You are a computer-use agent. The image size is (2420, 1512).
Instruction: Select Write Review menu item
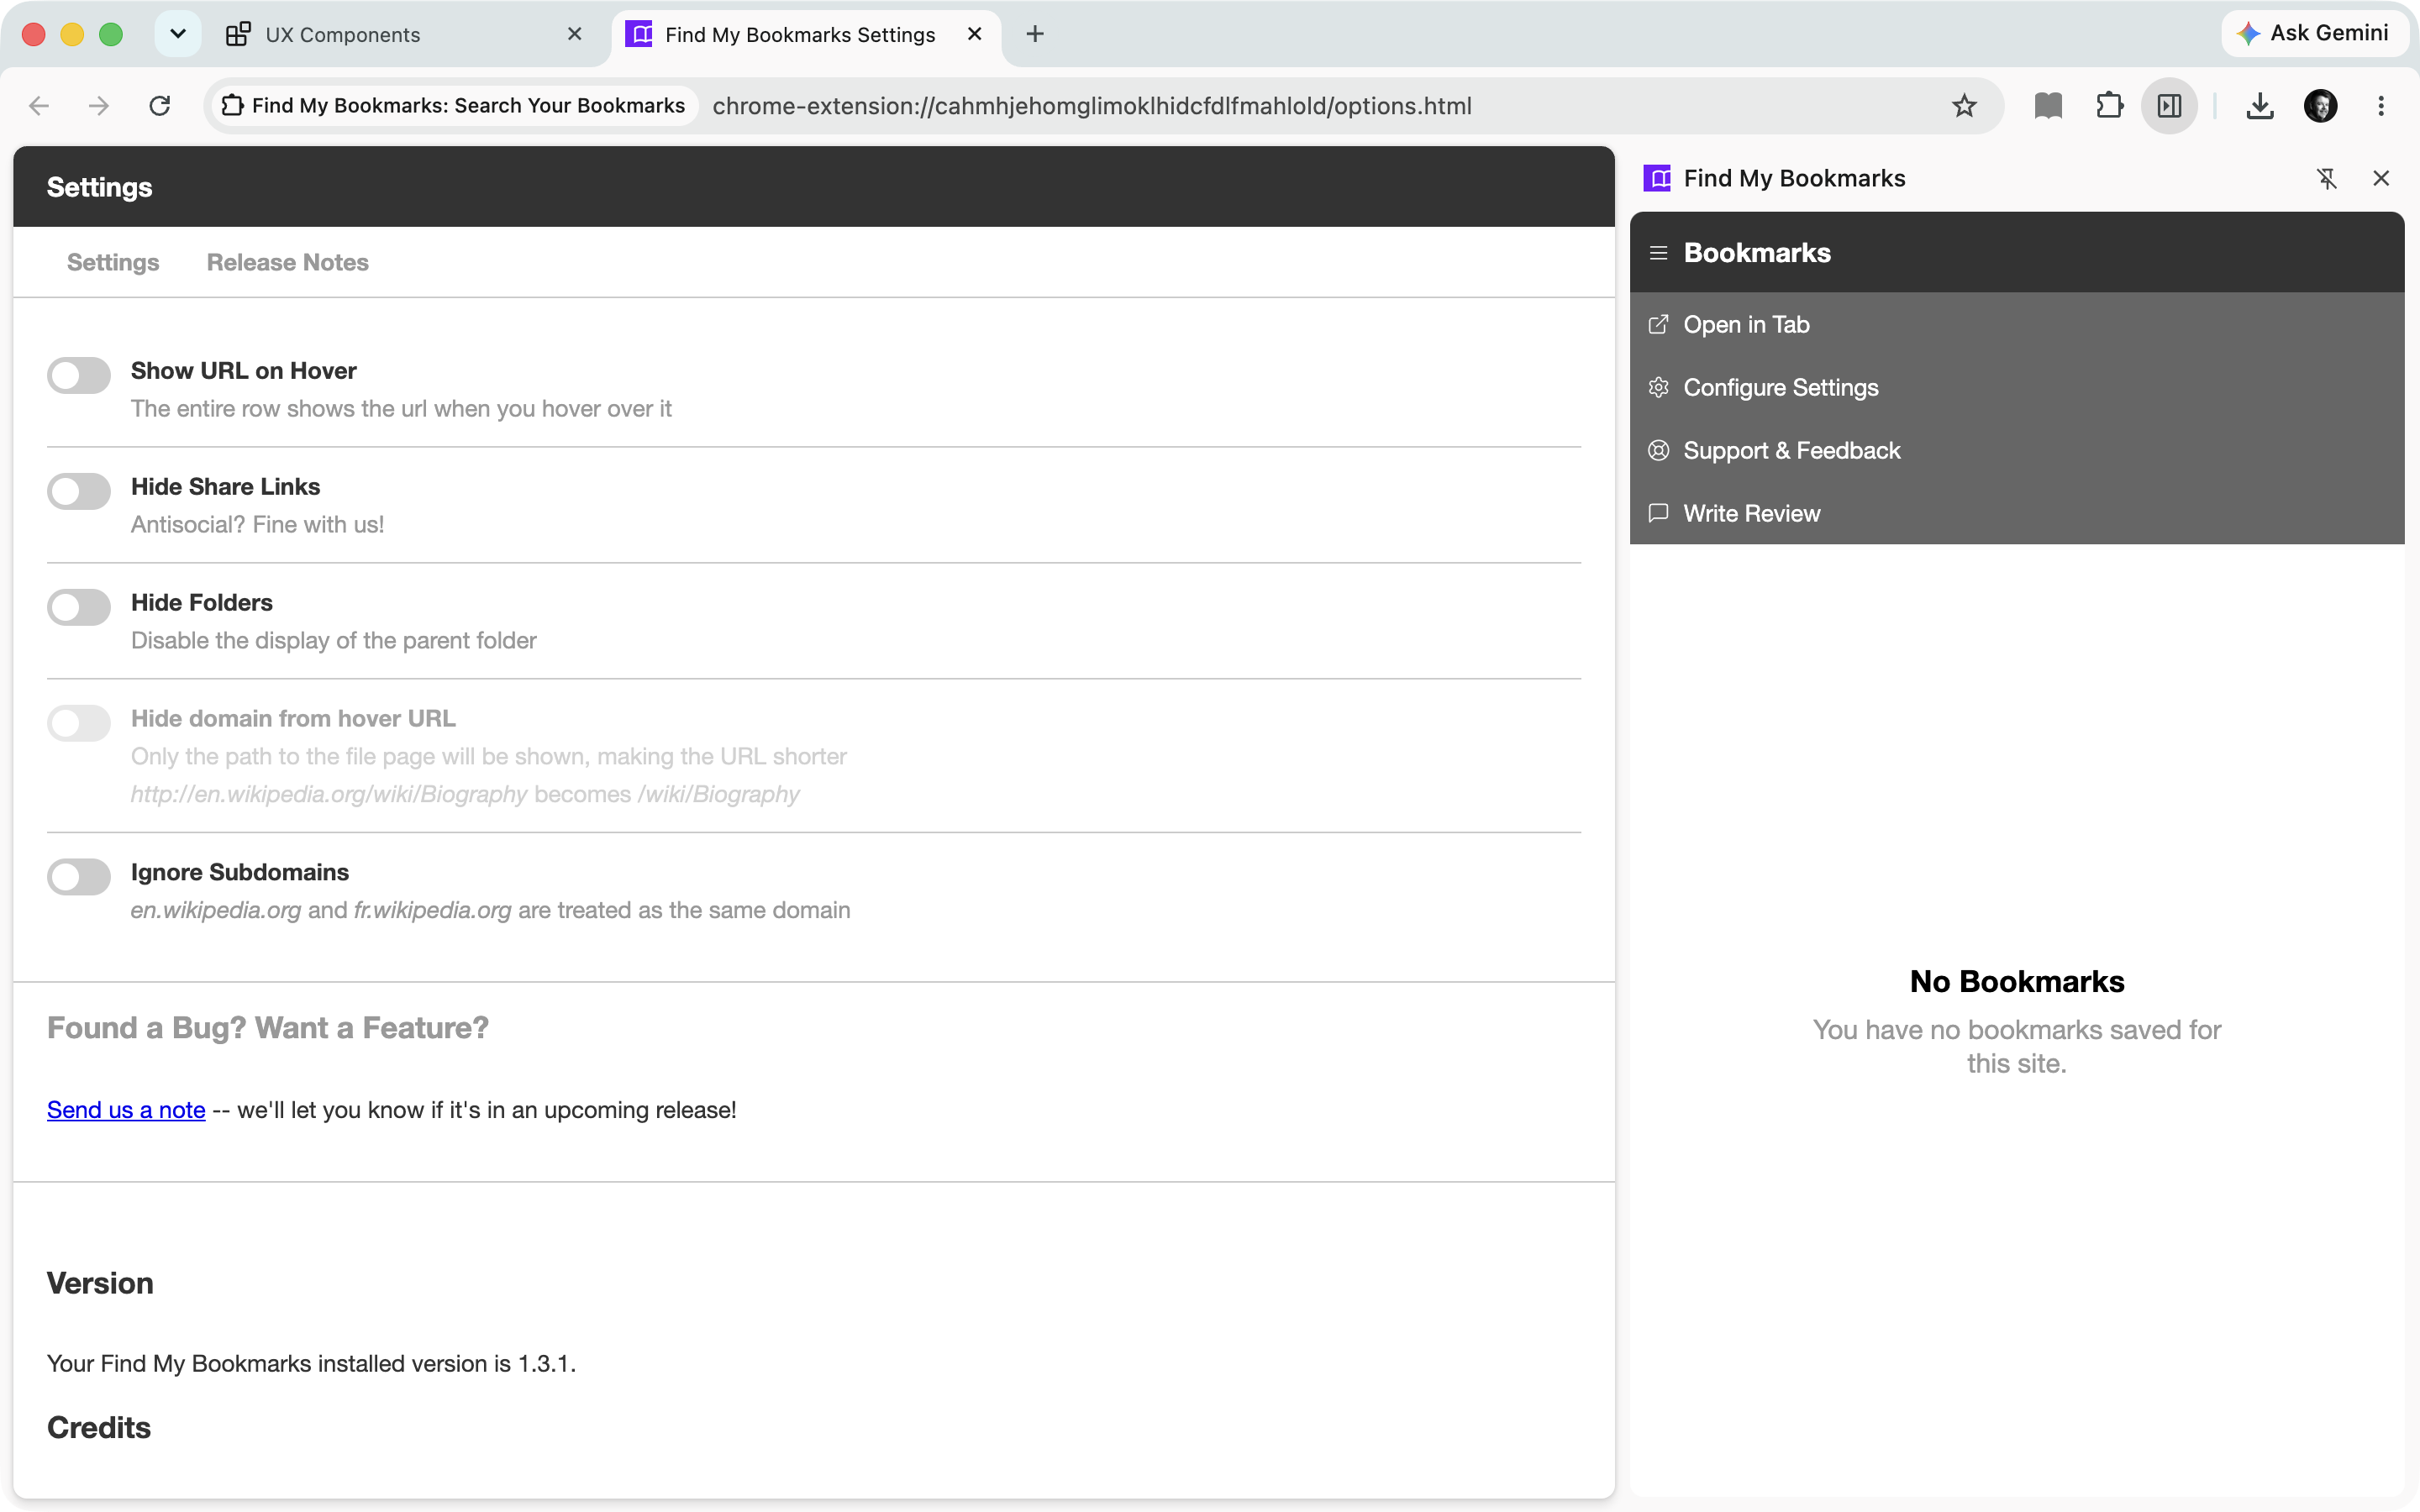click(2017, 513)
